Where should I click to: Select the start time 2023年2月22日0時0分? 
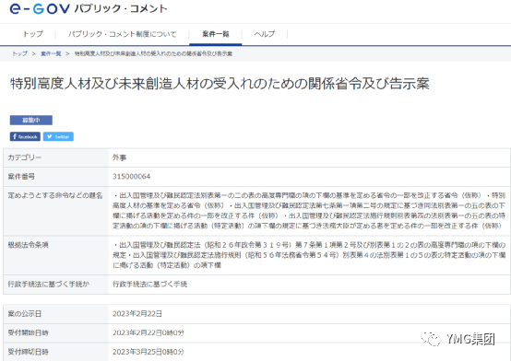pyautogui.click(x=149, y=332)
